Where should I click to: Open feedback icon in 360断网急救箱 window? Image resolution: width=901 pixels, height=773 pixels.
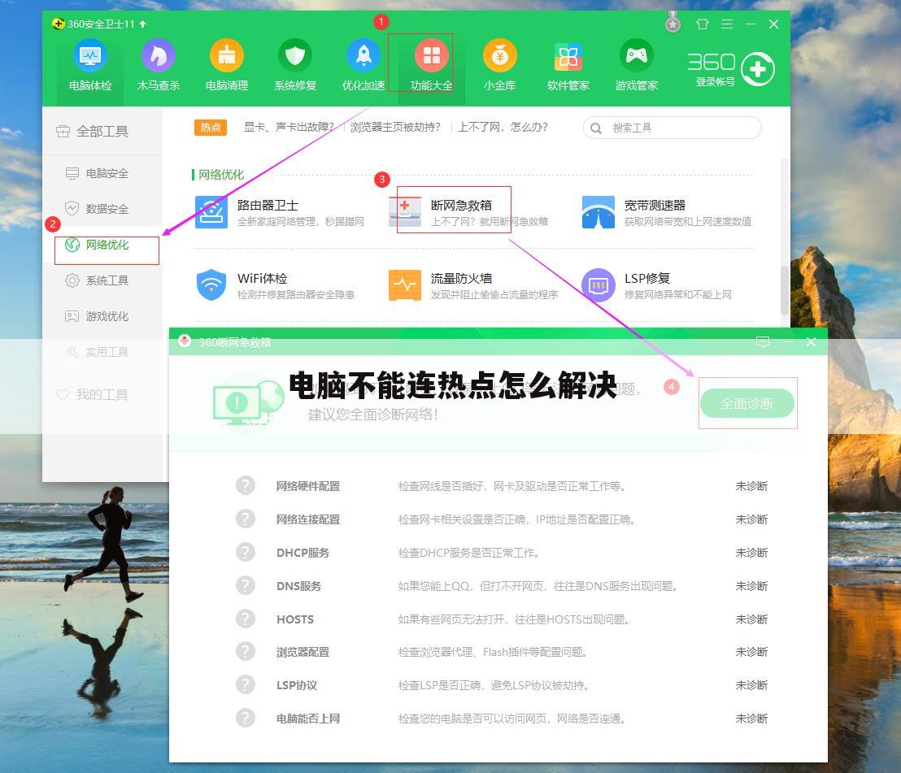pyautogui.click(x=763, y=342)
